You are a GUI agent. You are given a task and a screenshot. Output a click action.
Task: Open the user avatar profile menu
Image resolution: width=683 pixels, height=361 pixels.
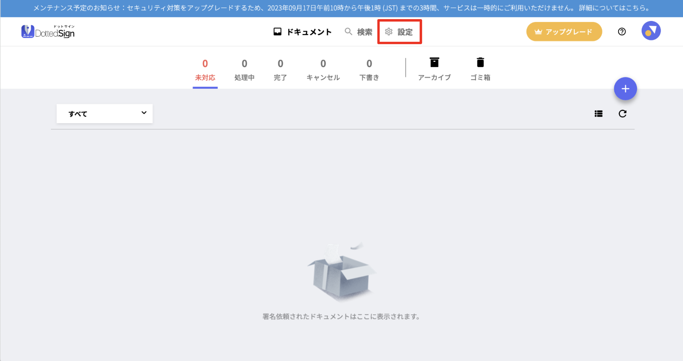pyautogui.click(x=651, y=31)
